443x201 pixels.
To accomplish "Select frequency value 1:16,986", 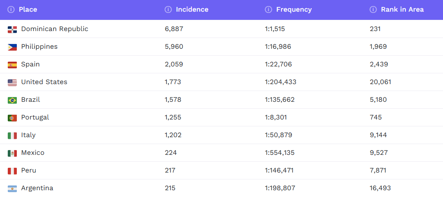I will [x=278, y=47].
